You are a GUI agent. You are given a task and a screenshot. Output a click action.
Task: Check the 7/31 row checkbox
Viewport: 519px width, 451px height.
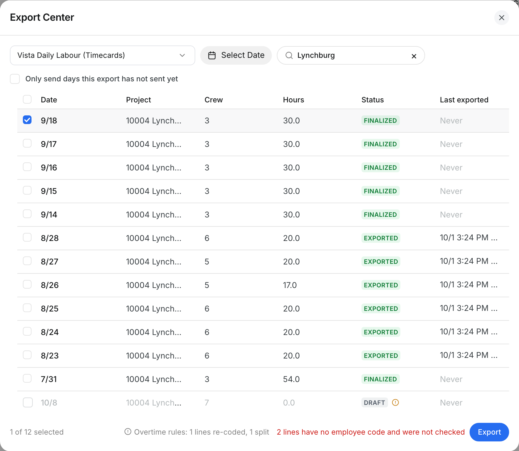tap(27, 378)
